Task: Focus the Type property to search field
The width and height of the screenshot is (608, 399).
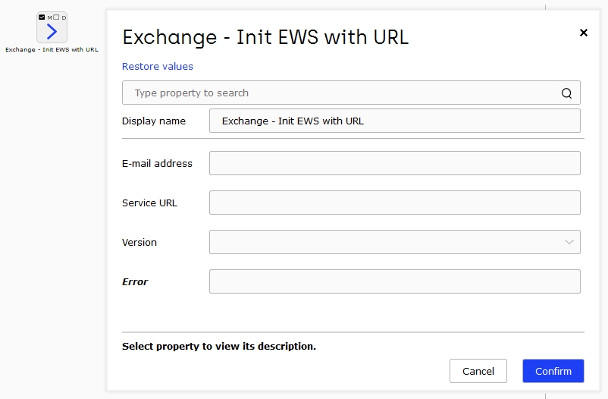Action: [x=351, y=93]
